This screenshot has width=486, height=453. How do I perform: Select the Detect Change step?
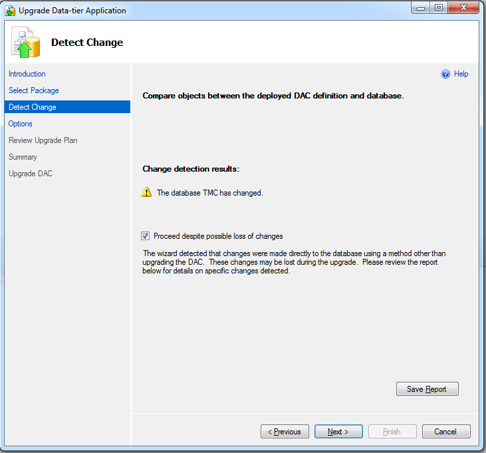[x=67, y=107]
